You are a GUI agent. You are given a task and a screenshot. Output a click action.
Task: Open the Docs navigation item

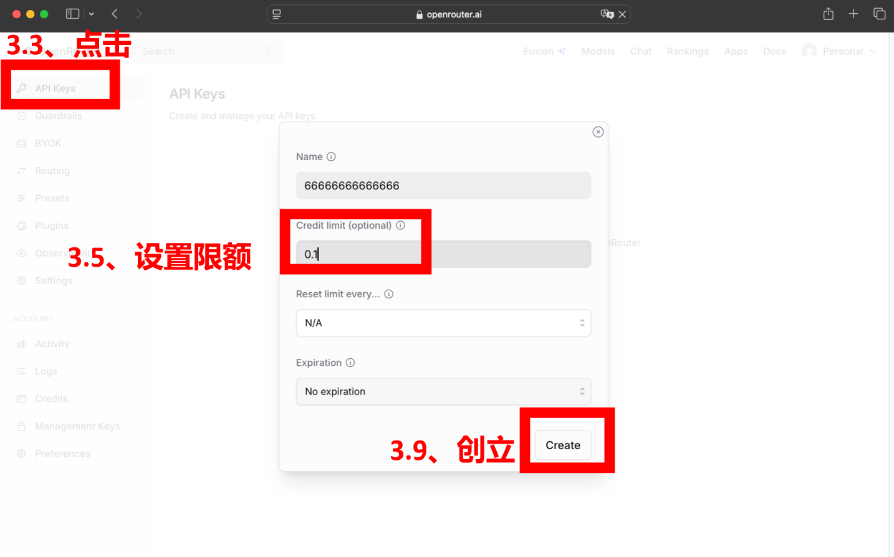pos(774,51)
